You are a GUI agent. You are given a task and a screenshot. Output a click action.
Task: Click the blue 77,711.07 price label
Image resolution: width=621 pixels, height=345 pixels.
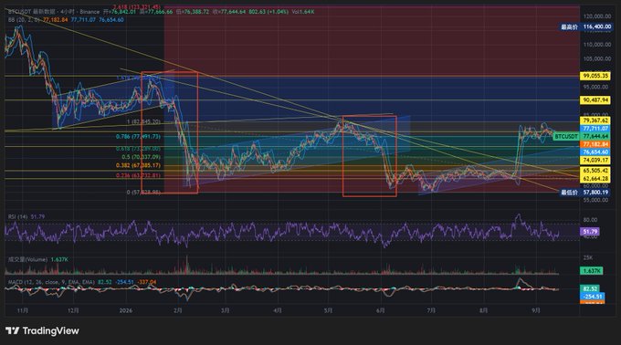pos(595,129)
